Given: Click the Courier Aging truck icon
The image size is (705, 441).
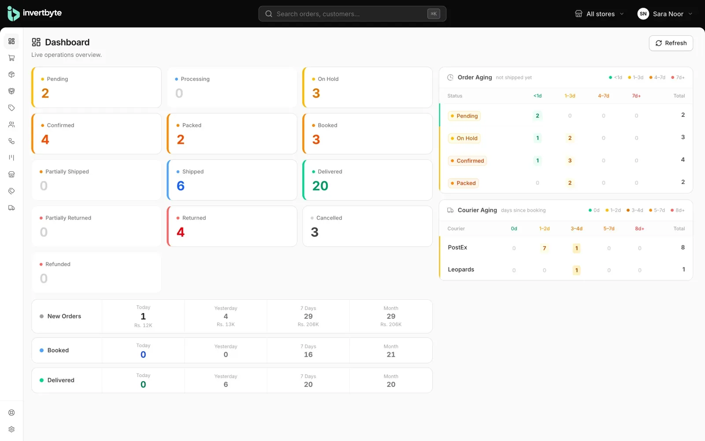Looking at the screenshot, I should tap(450, 210).
